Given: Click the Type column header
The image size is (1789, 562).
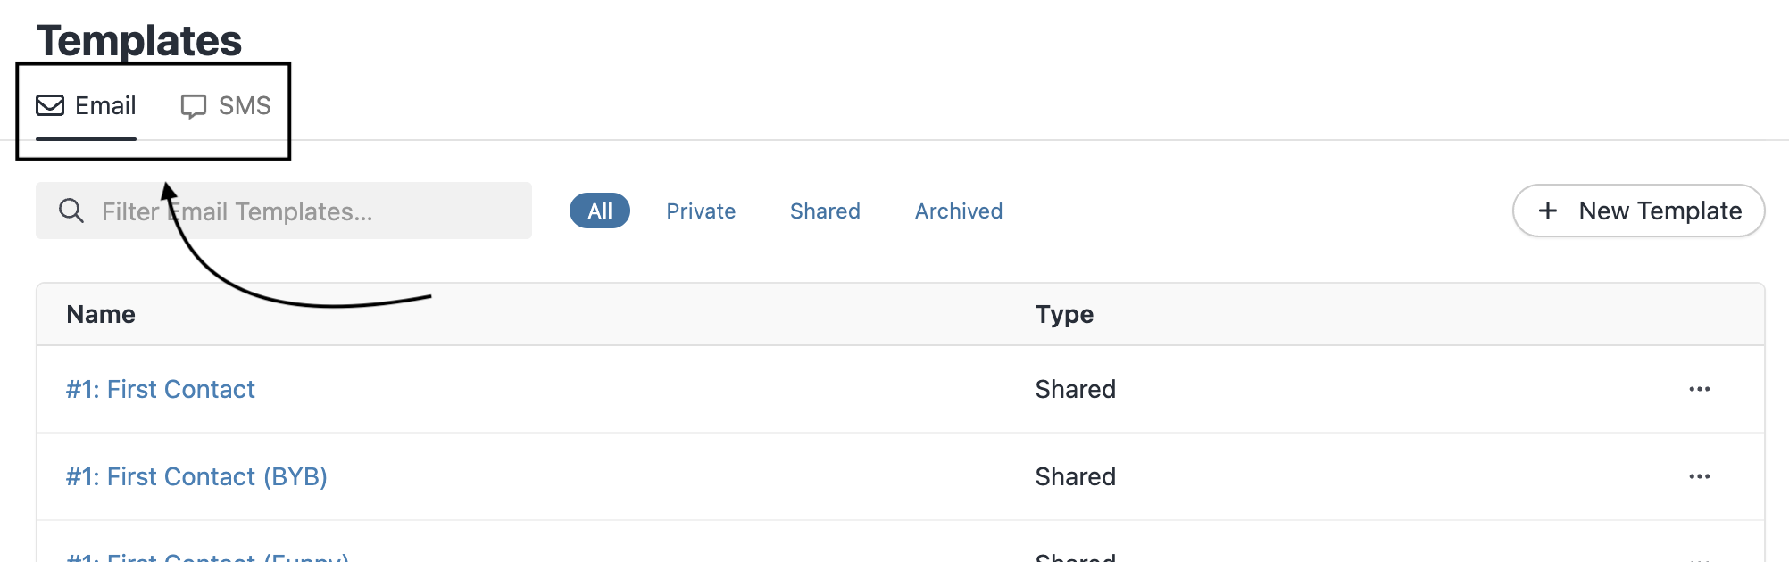Looking at the screenshot, I should 1064,315.
